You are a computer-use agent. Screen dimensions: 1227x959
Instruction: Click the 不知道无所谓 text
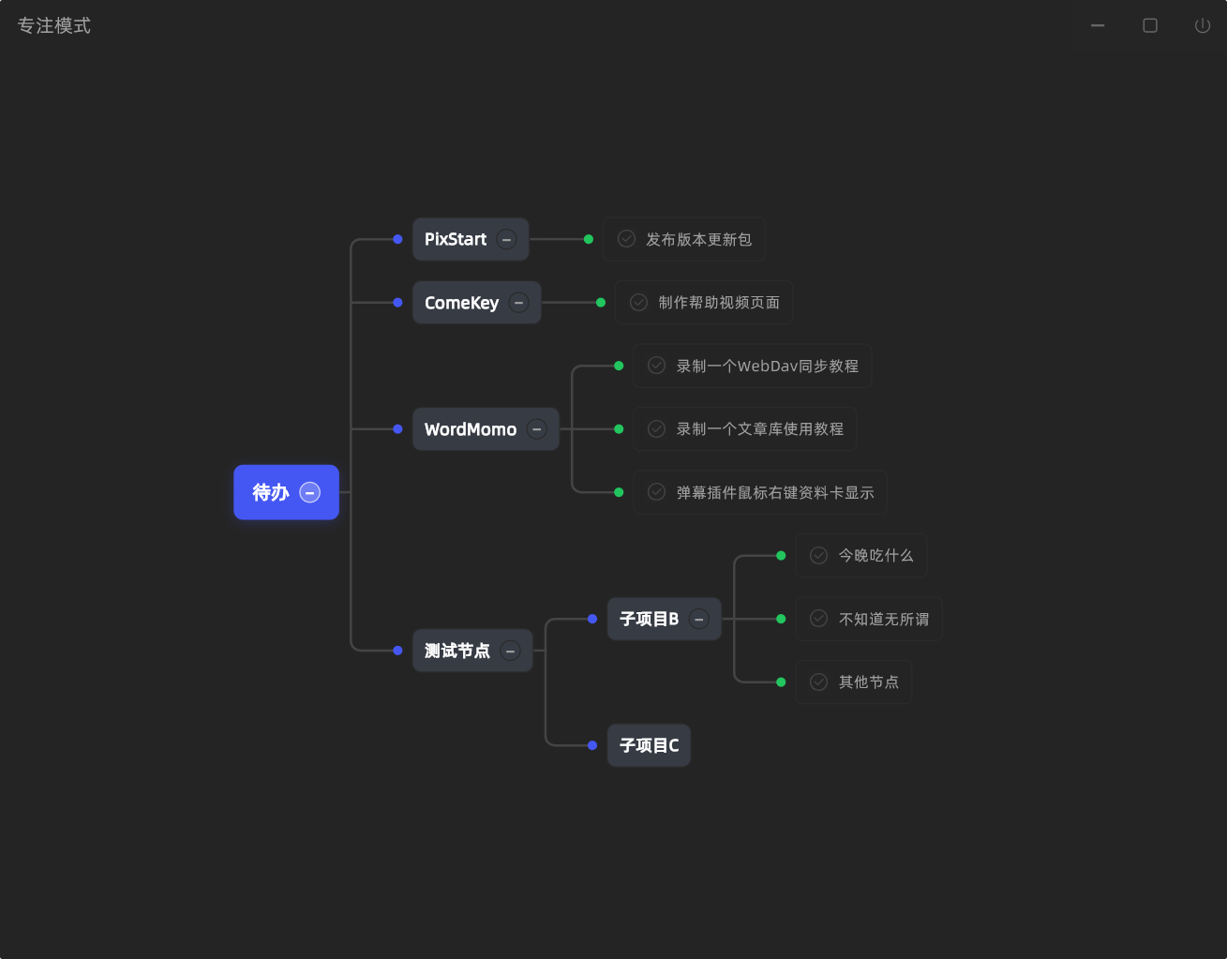884,619
